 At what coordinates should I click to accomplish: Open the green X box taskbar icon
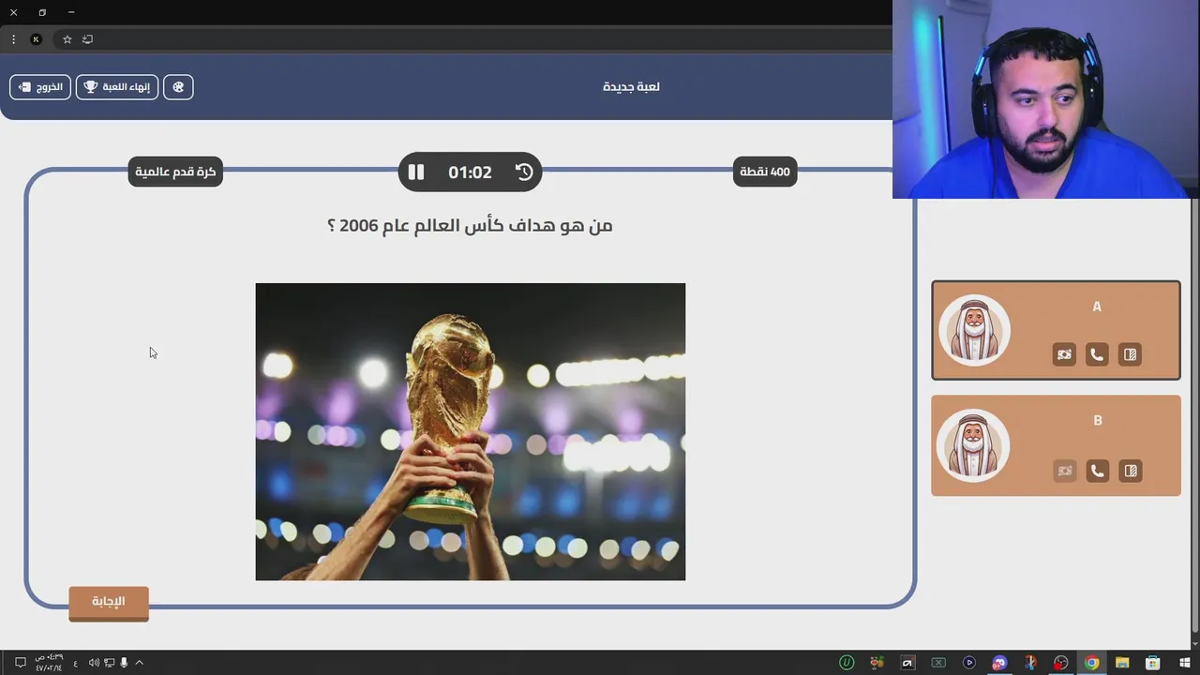click(938, 663)
